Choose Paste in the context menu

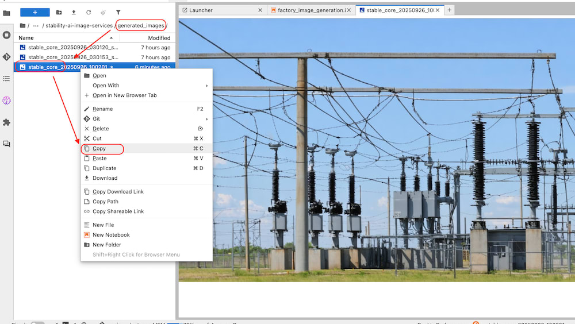click(146, 159)
